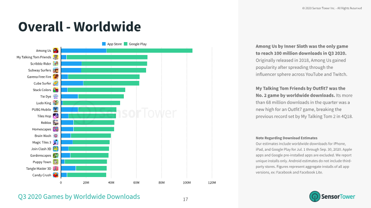
Task: Click the '80M' axis tick label
Action: pos(161,183)
